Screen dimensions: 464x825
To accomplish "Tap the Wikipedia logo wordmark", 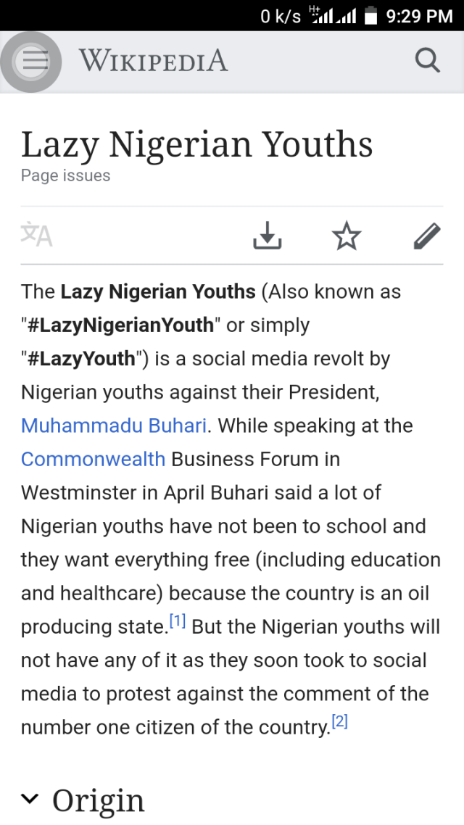I will point(154,61).
